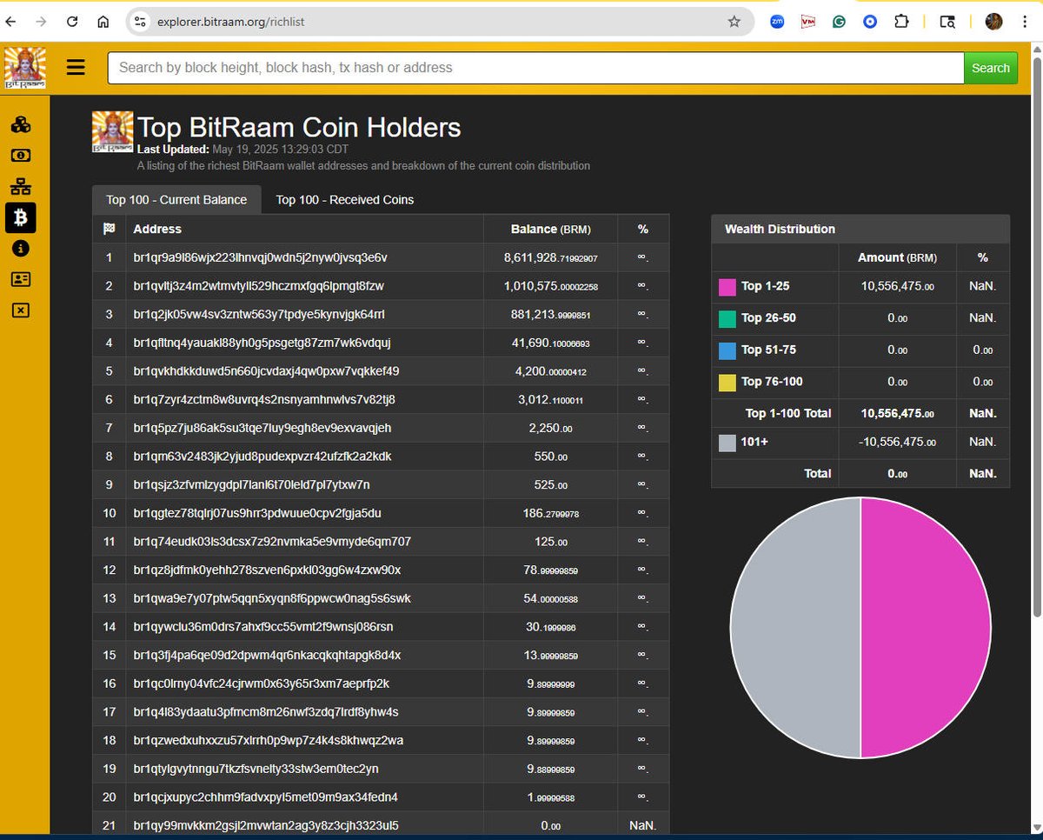The height and width of the screenshot is (840, 1043).
Task: Go back with the browser back arrow
Action: [11, 22]
